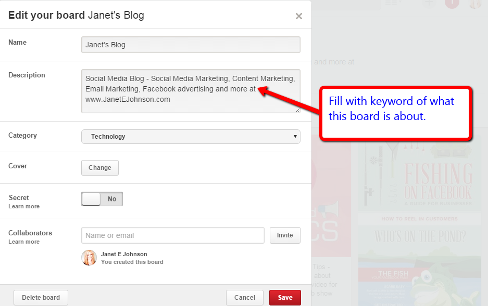
Task: Click the profile picture in the header
Action: click(475, 3)
